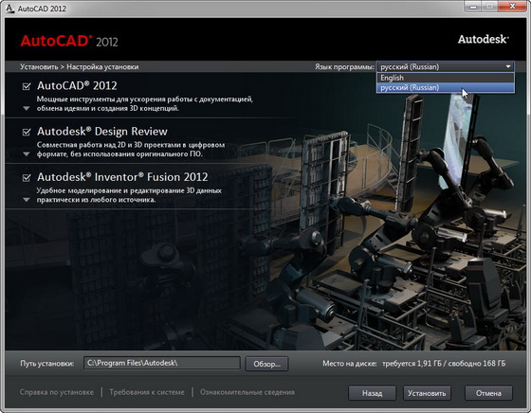Click the installation path input field
The image size is (531, 413).
(162, 363)
